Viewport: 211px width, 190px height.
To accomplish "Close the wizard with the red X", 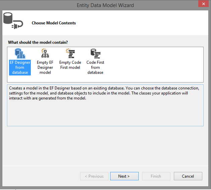I will 204,4.
